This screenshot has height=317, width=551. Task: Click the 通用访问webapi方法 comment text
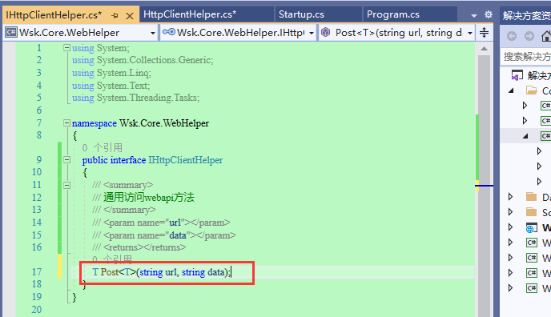(x=149, y=197)
